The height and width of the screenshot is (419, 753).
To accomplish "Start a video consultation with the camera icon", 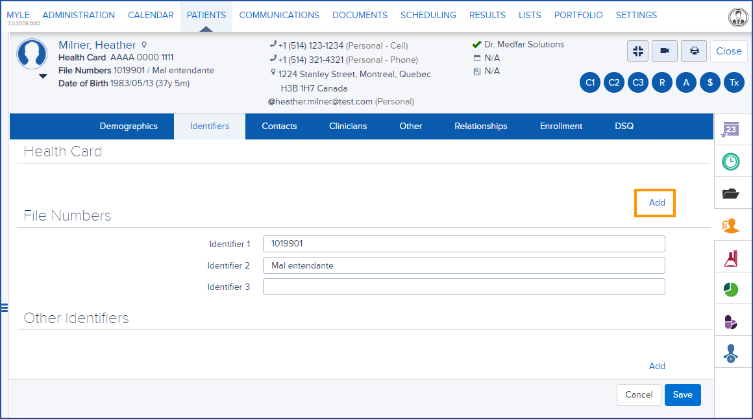I will click(664, 51).
